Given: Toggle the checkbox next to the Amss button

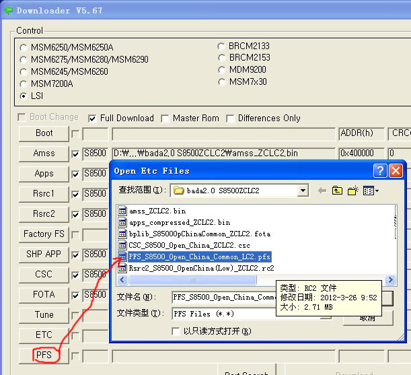Looking at the screenshot, I should pyautogui.click(x=75, y=154).
